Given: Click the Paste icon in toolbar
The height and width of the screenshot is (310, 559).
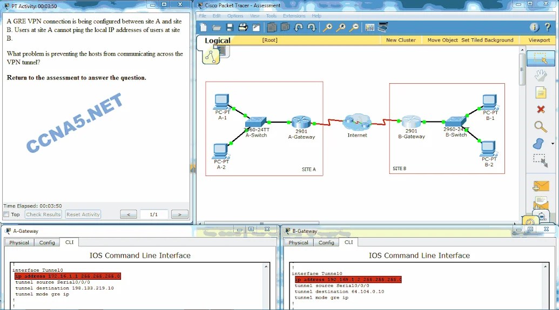Looking at the screenshot, I should 285,28.
